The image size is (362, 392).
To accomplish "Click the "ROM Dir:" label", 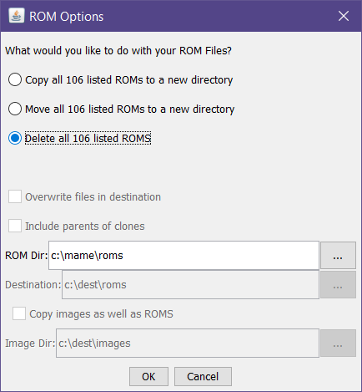I will tap(27, 256).
